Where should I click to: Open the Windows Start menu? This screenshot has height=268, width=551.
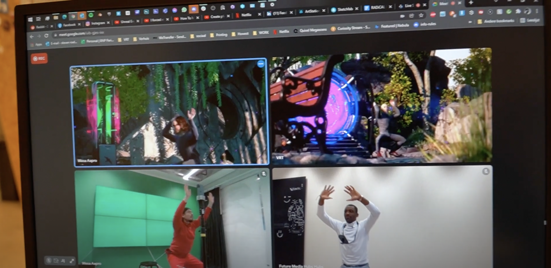click(x=30, y=19)
